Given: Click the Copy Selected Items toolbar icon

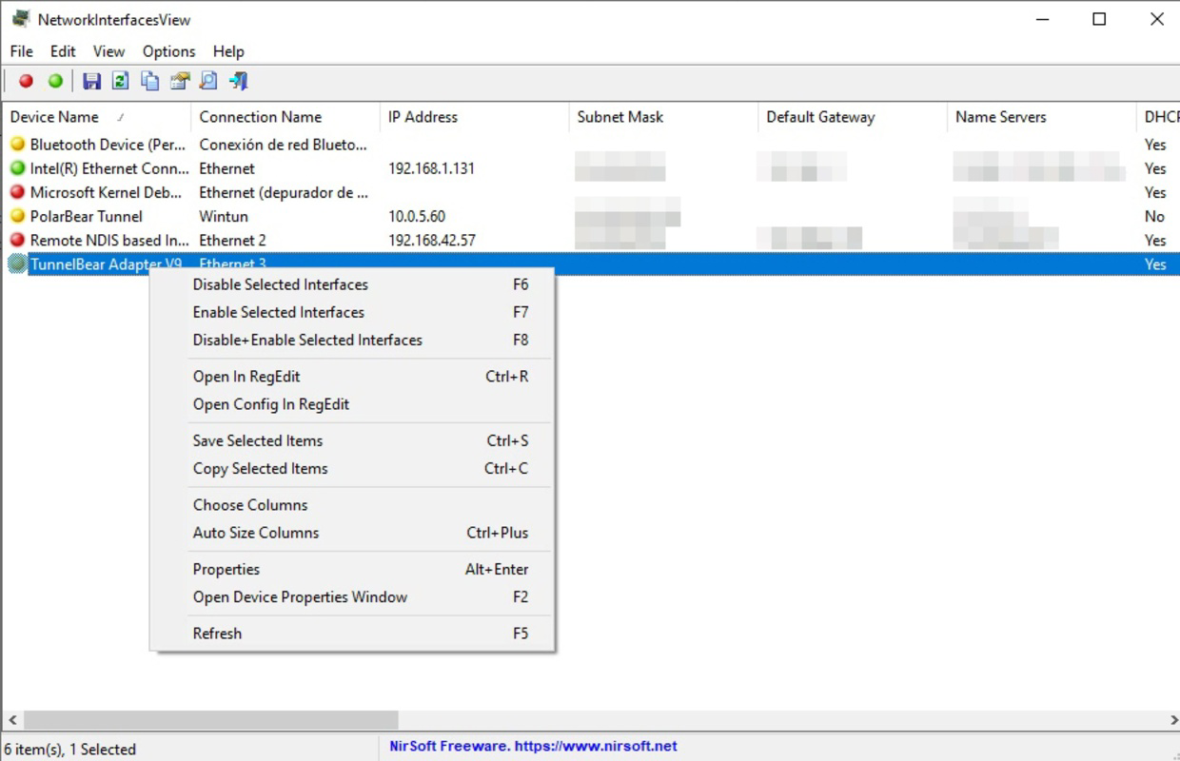Looking at the screenshot, I should point(149,81).
